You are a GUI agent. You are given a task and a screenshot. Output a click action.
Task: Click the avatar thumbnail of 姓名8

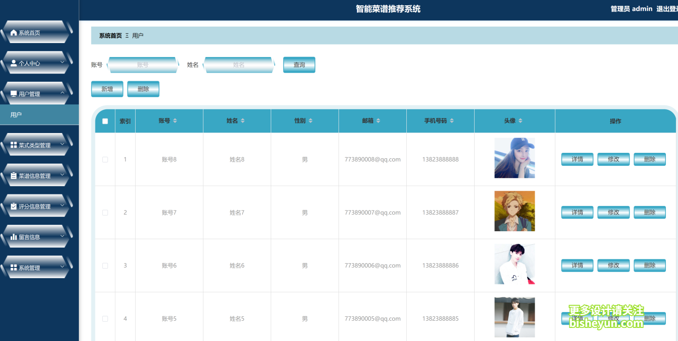click(514, 158)
